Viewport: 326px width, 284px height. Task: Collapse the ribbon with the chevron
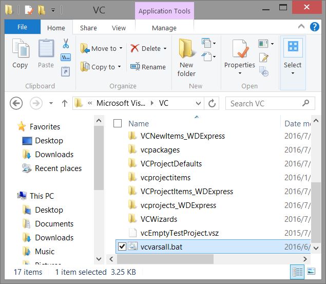[301, 26]
